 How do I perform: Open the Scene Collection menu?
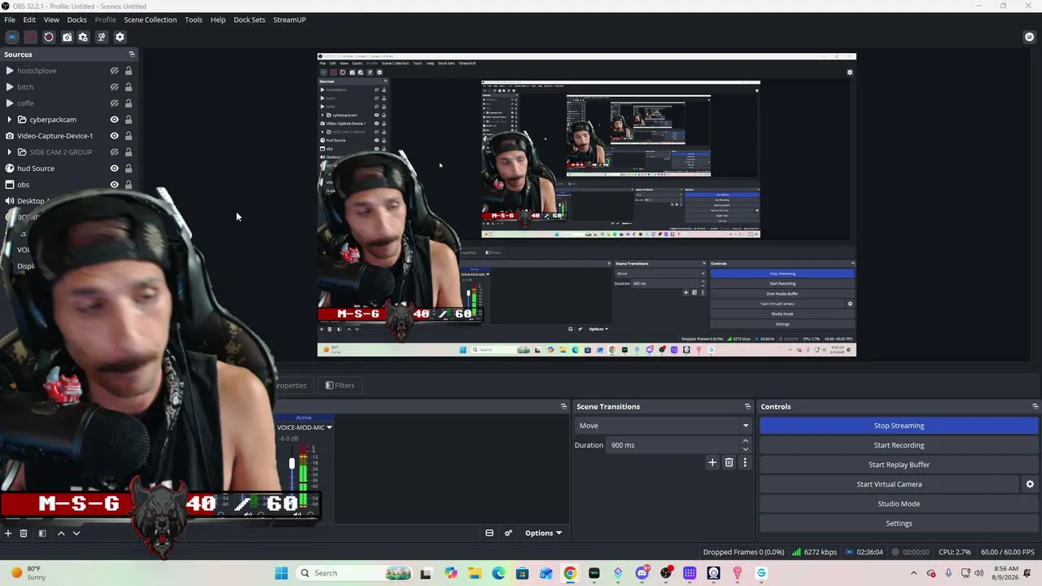[150, 20]
